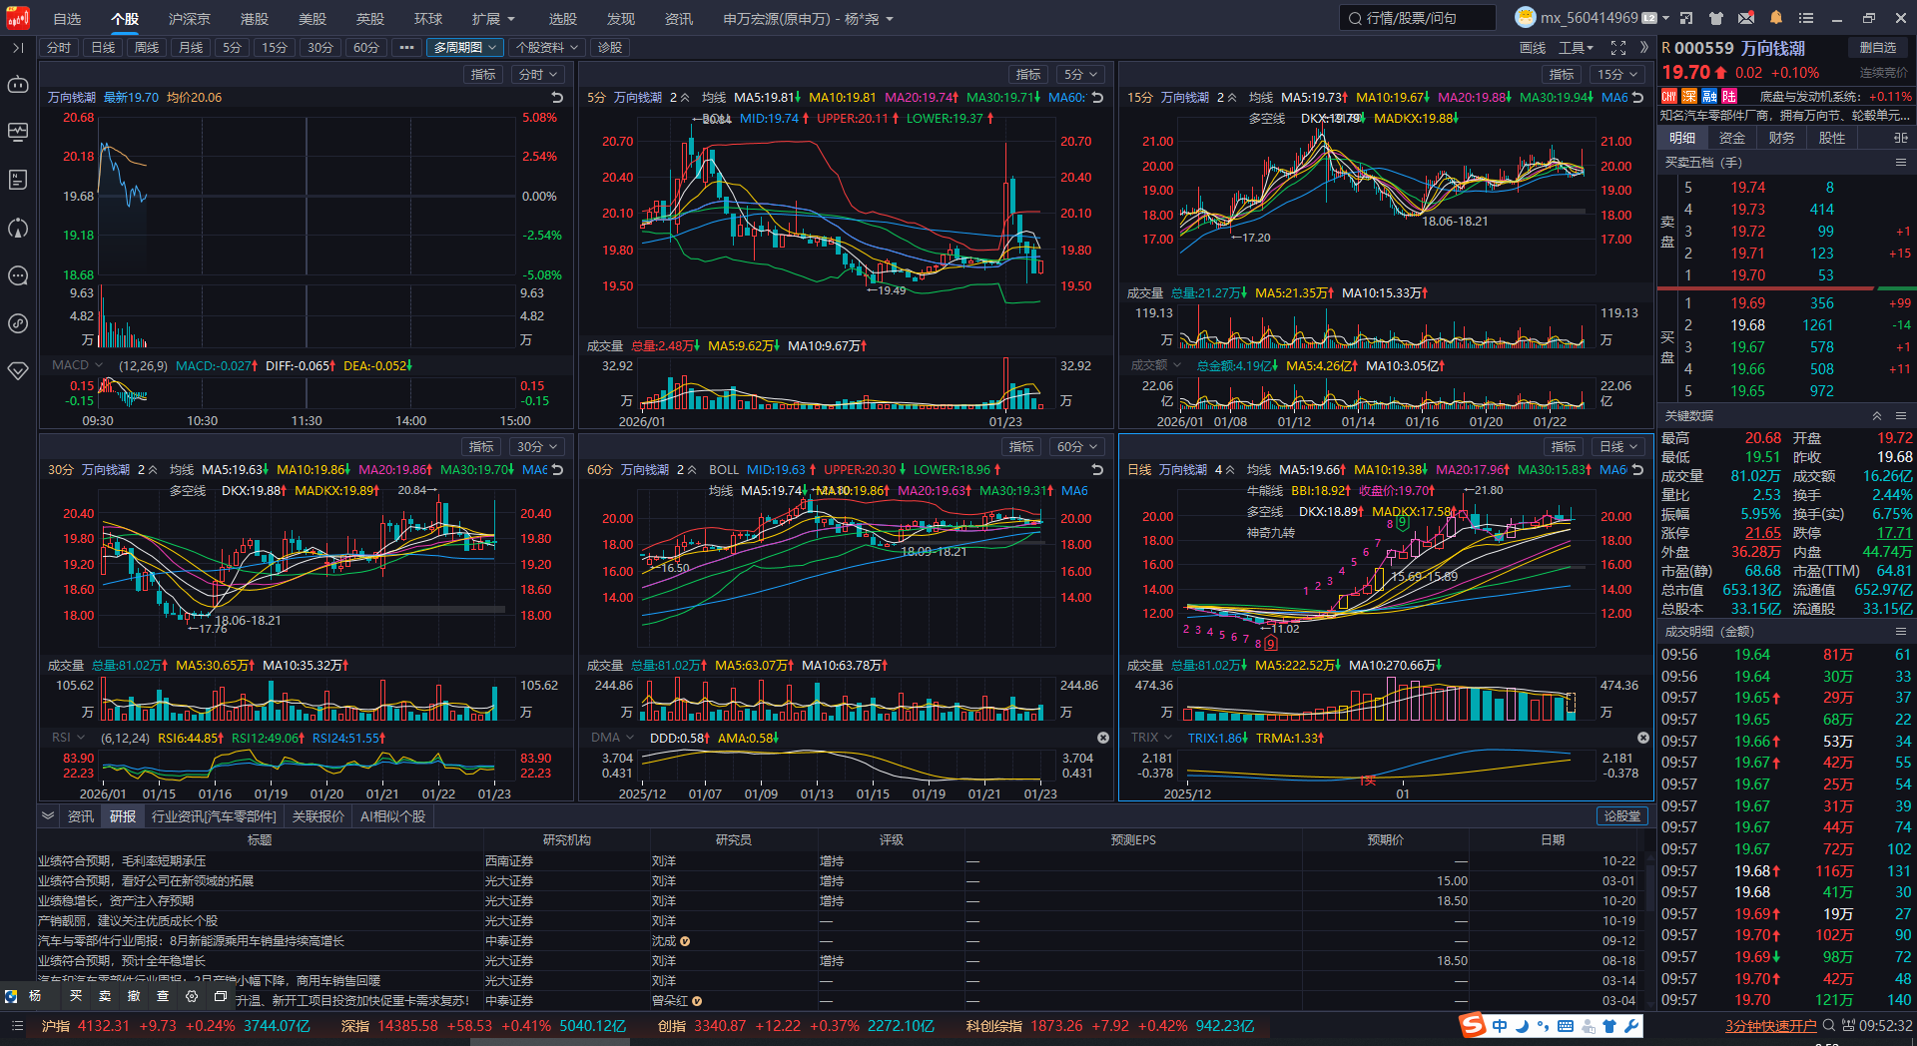Open the AI robot assistant in sidebar
The height and width of the screenshot is (1046, 1917).
pyautogui.click(x=18, y=85)
